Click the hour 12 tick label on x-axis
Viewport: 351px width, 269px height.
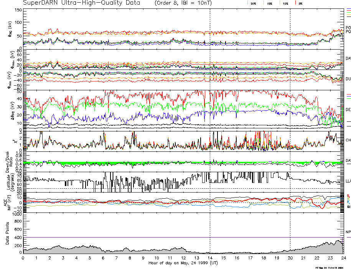(x=183, y=258)
